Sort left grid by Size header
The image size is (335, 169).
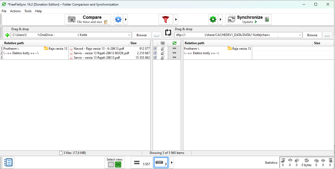pyautogui.click(x=139, y=43)
